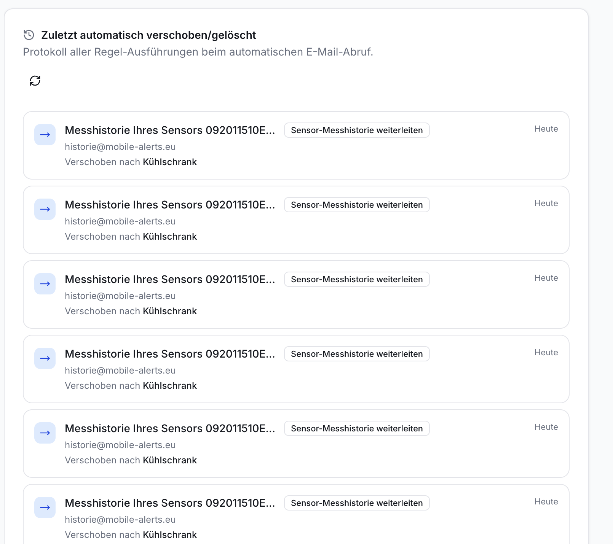Click 'Kühlschrank' folder name in the first entry

(170, 162)
